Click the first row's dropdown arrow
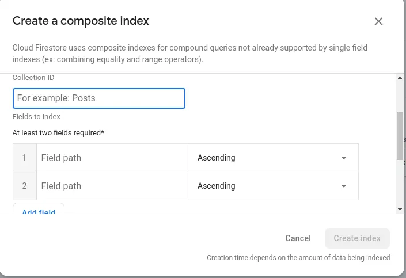The width and height of the screenshot is (406, 278). tap(344, 158)
